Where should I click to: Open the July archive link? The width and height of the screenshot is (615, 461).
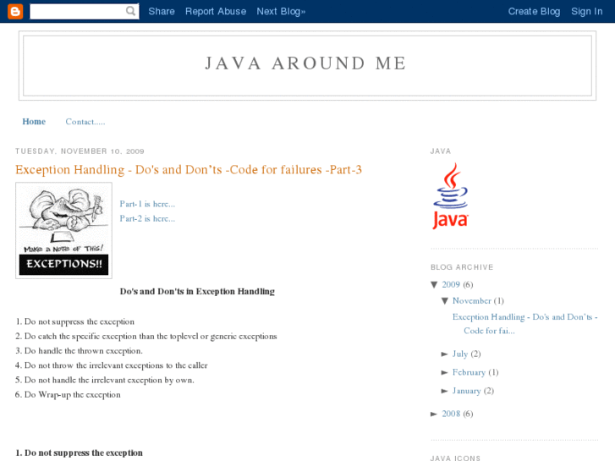(x=460, y=354)
